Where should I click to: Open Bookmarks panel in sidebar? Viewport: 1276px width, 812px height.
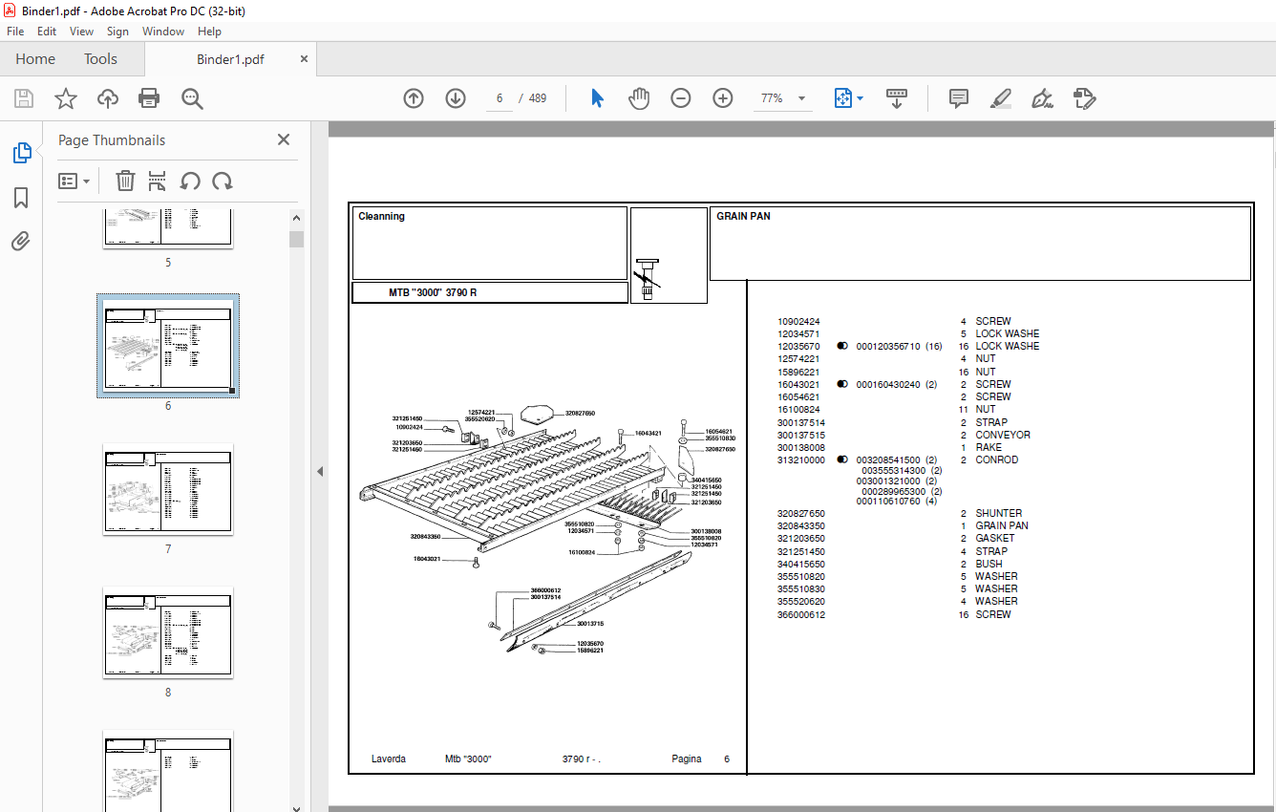coord(21,198)
